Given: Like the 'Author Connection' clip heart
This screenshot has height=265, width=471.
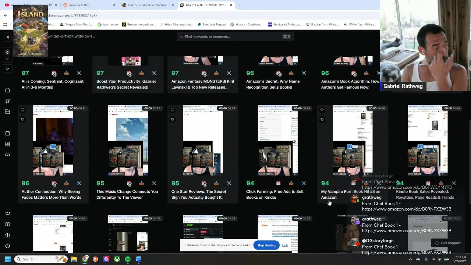Looking at the screenshot, I should pos(22,110).
